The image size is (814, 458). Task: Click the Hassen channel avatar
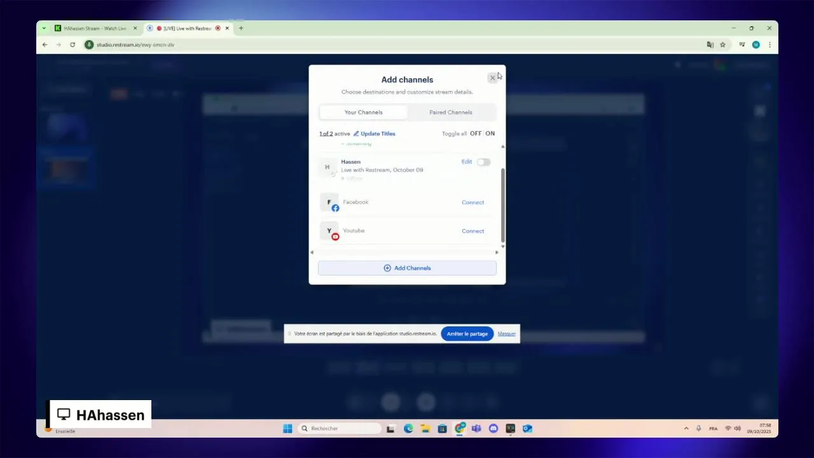pos(328,167)
